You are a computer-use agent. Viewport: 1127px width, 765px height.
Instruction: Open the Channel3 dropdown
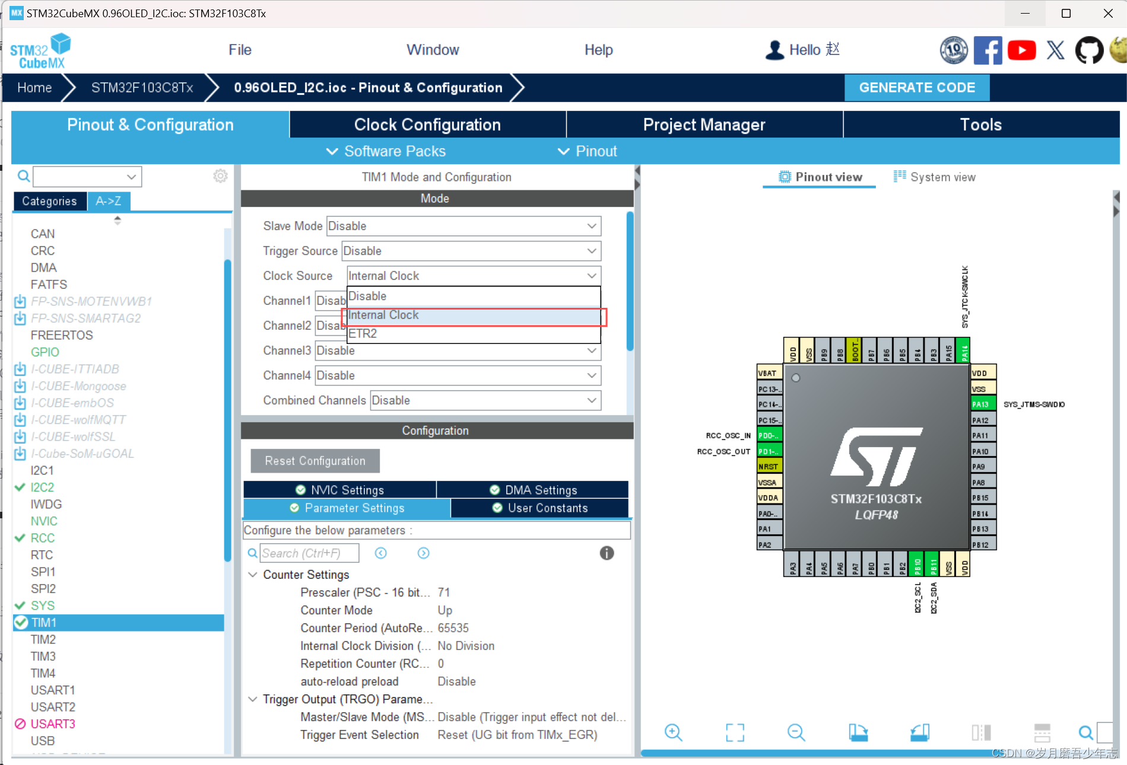click(x=458, y=350)
